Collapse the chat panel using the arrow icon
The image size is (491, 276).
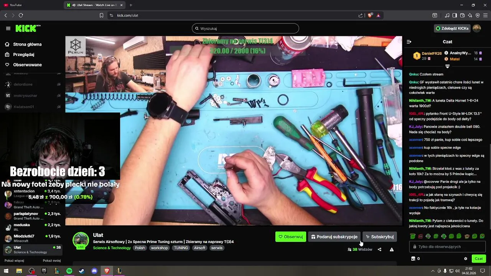click(409, 42)
